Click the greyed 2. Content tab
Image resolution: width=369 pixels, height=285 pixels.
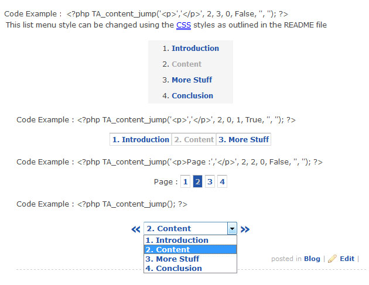click(194, 139)
